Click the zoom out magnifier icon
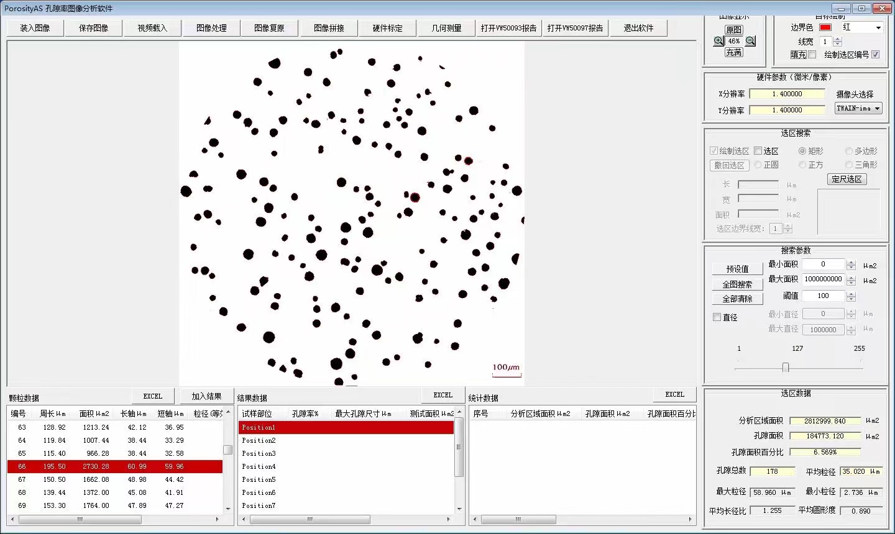The width and height of the screenshot is (895, 534). coord(750,41)
